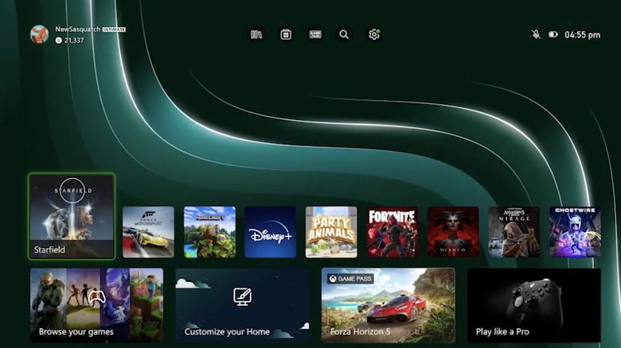621x348 pixels.
Task: Select the Browse your games card
Action: click(96, 305)
